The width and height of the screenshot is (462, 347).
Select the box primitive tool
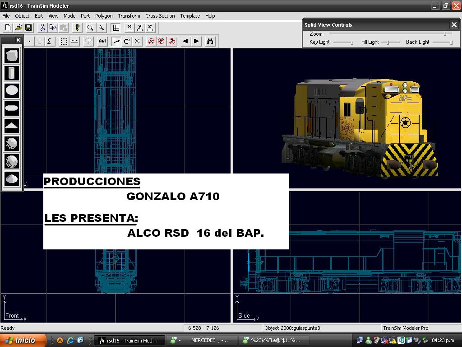12,56
